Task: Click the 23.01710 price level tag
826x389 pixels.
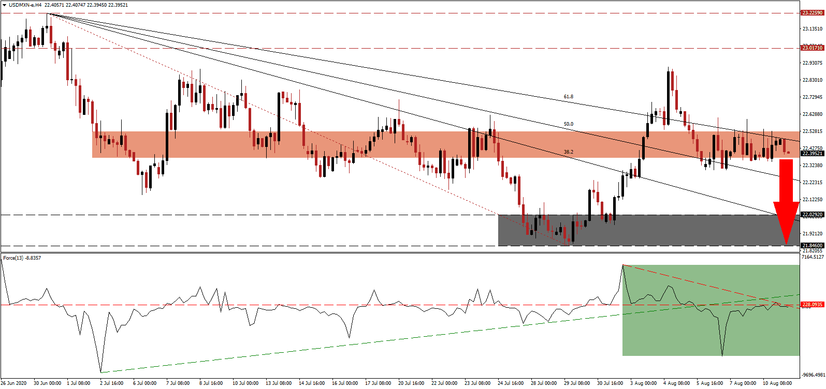Action: tap(811, 48)
